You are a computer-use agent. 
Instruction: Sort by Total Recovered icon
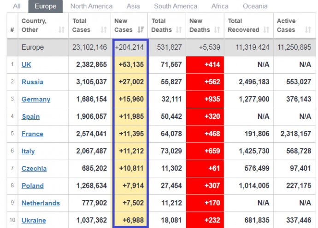(265, 30)
